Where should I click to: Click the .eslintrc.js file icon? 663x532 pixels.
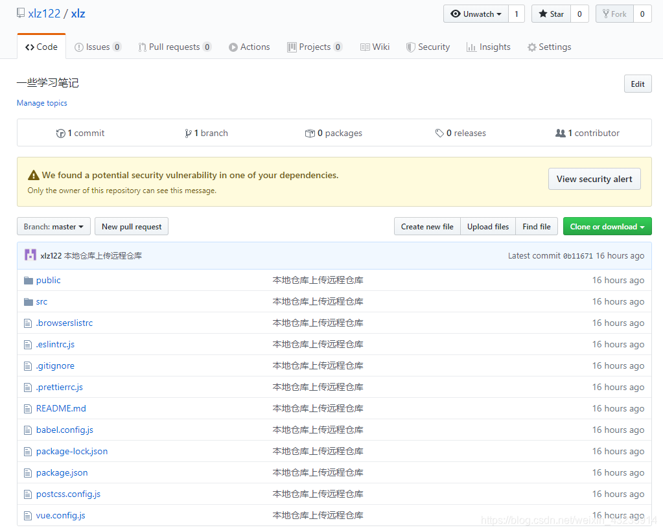(28, 345)
